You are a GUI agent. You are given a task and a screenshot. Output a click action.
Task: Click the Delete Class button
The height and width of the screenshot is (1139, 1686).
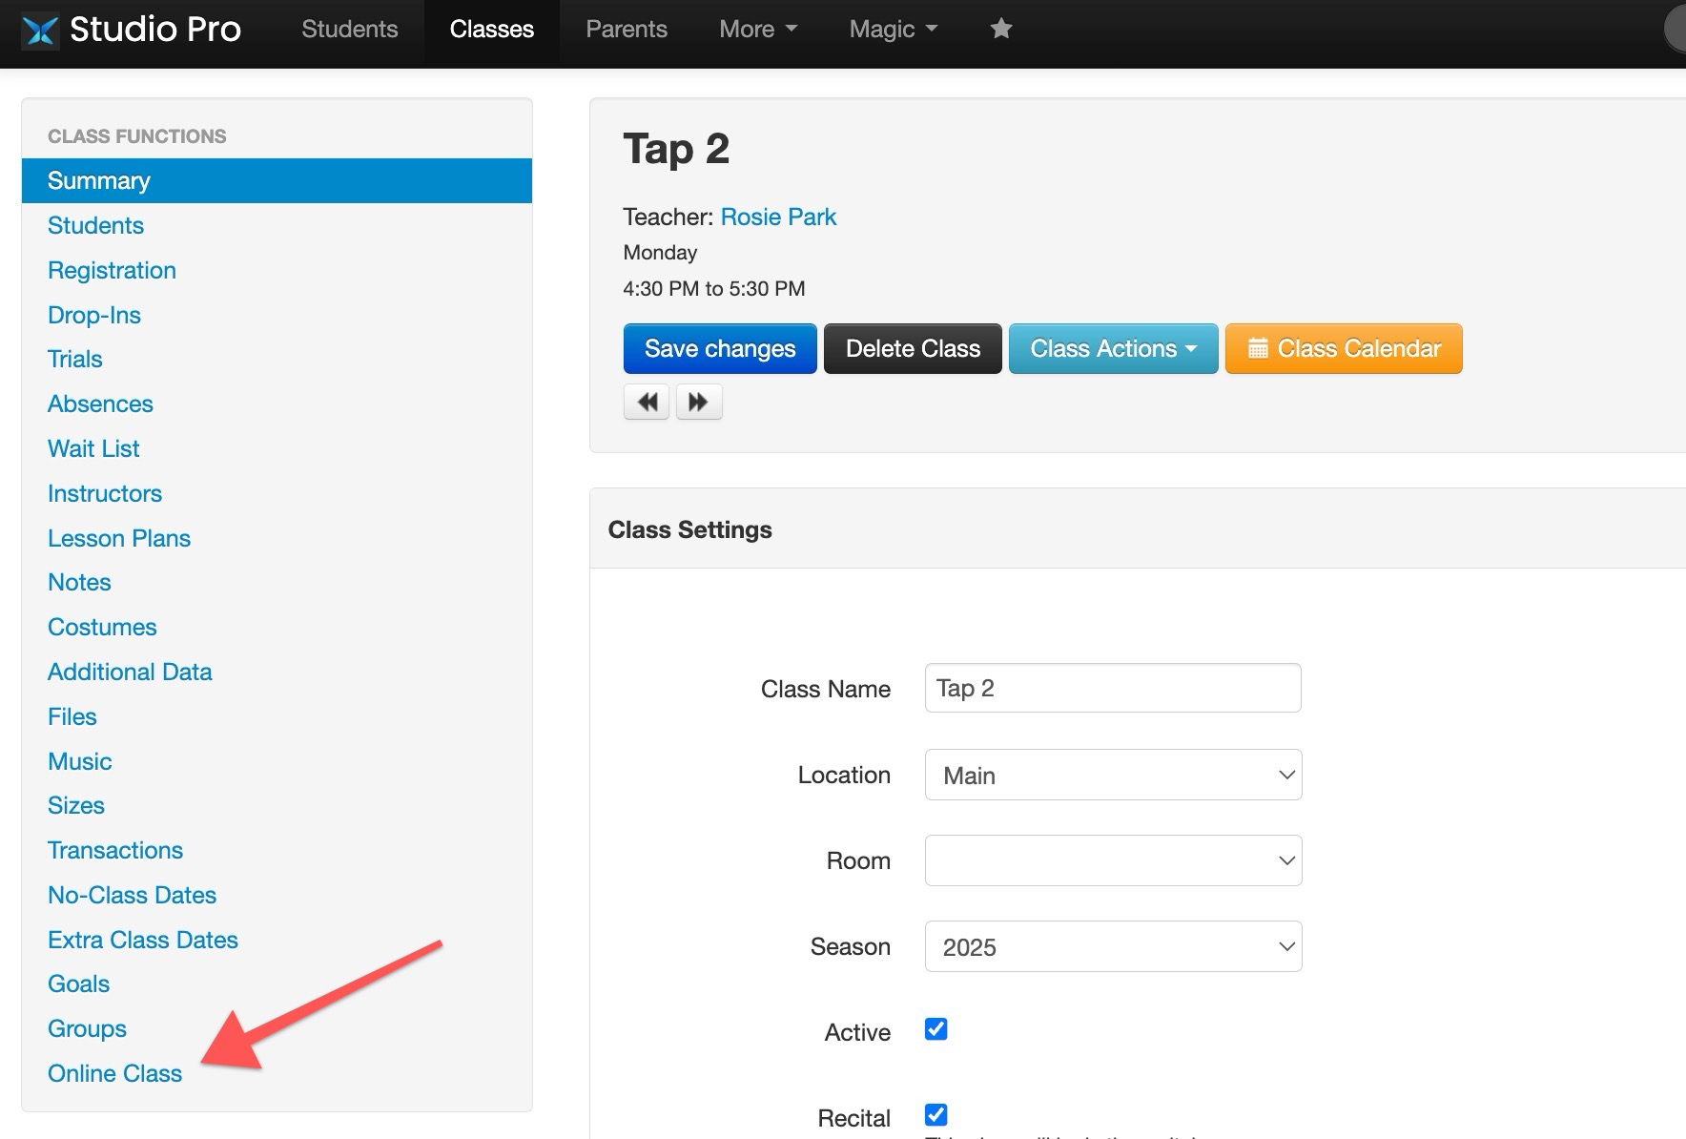913,348
